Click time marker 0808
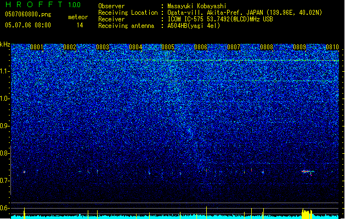The image size is (345, 219). point(267,47)
